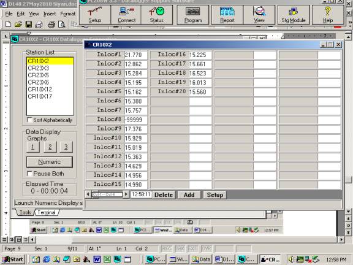Click the network tray icon with red X
353x265 pixels.
coord(308,259)
